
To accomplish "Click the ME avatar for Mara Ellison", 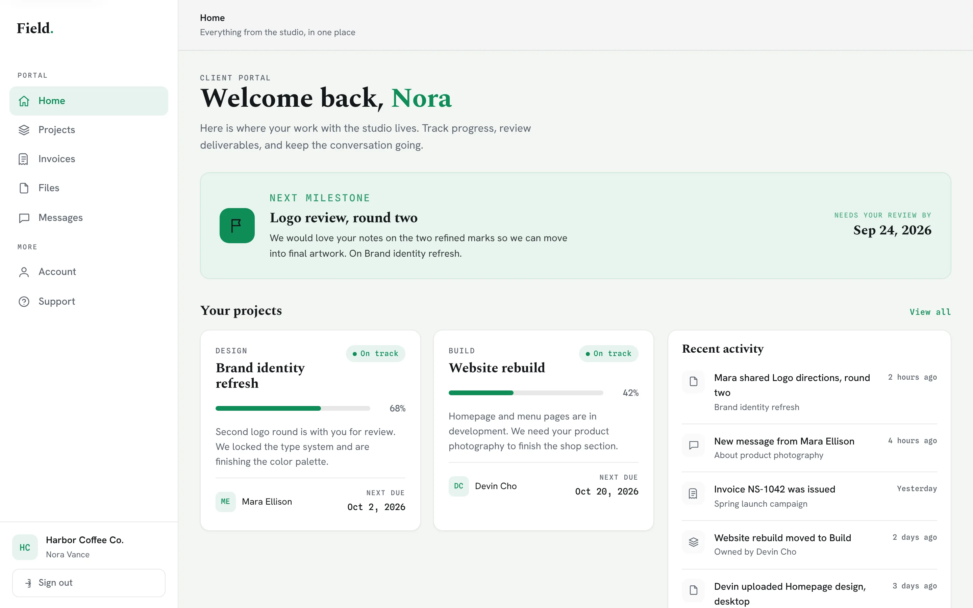I will (x=226, y=502).
